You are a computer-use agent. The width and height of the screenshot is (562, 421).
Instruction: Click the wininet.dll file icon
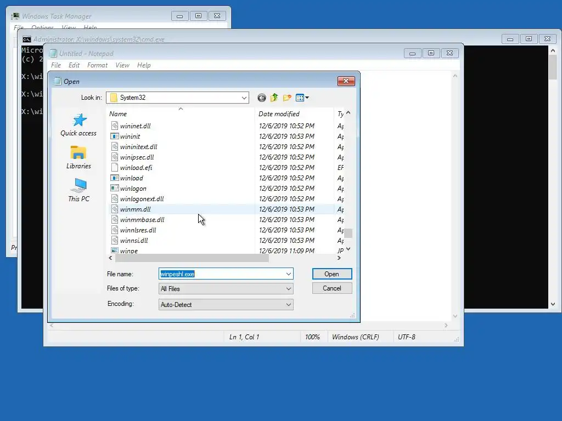point(114,126)
